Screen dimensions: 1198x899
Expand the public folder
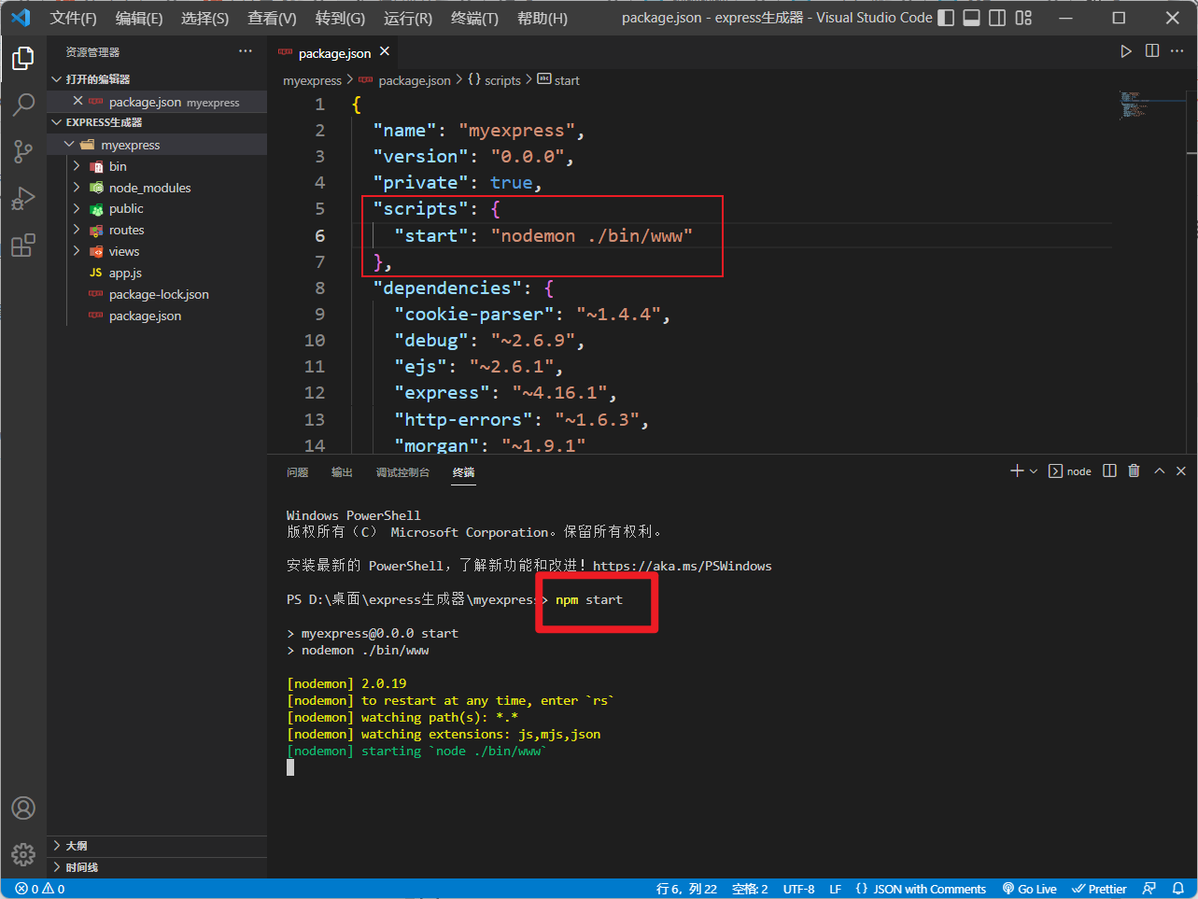click(157, 209)
